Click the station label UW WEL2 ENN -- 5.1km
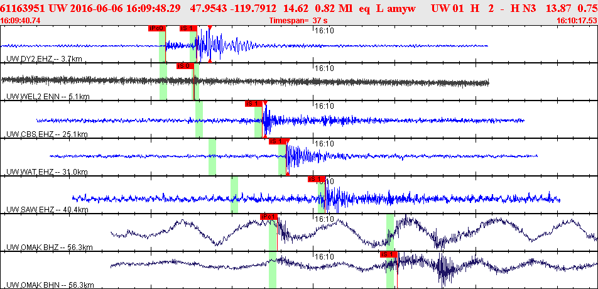598x289 pixels. (48, 97)
